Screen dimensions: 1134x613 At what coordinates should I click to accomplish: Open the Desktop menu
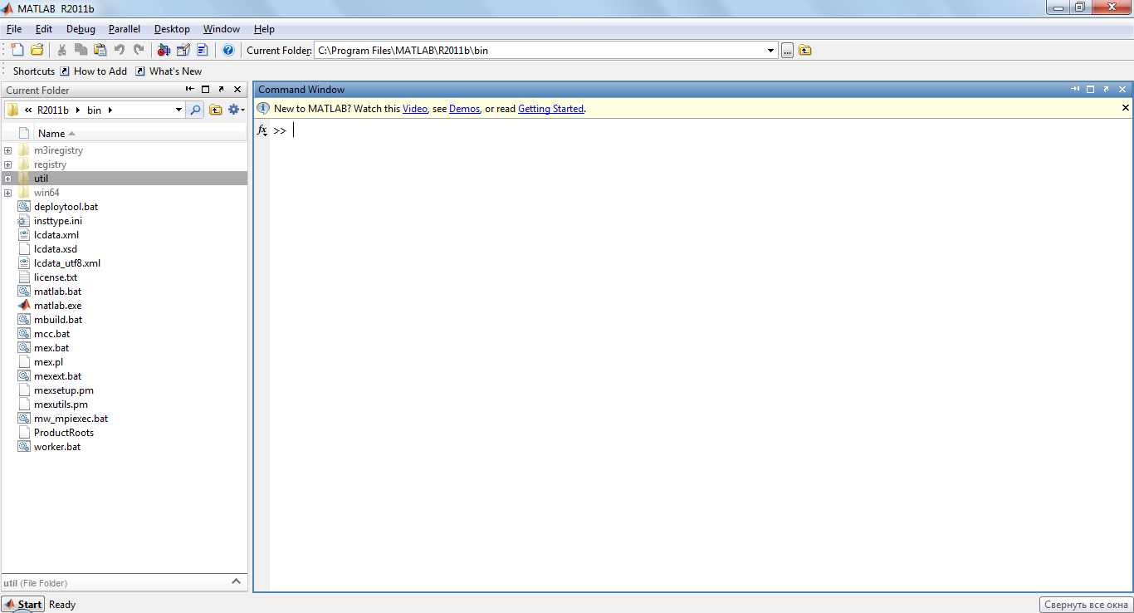click(172, 29)
